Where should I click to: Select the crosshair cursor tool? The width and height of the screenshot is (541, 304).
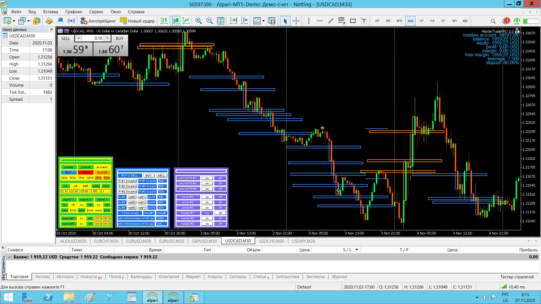pos(296,21)
